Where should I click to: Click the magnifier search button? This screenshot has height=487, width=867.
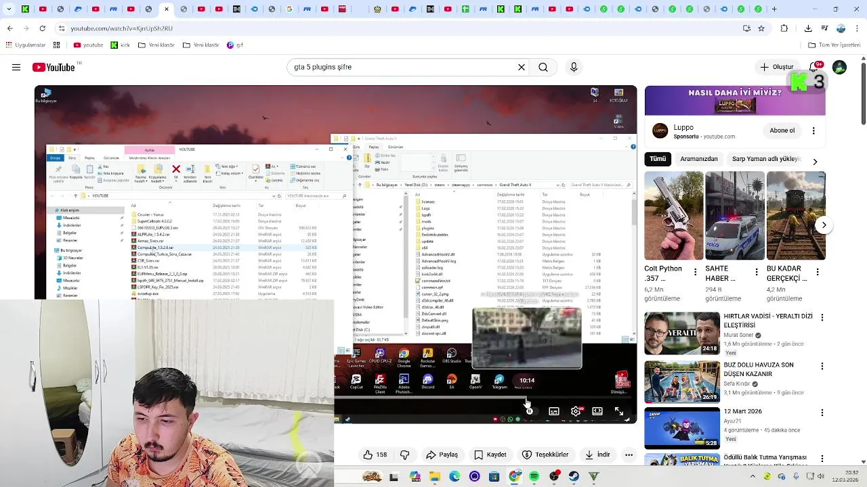(543, 67)
